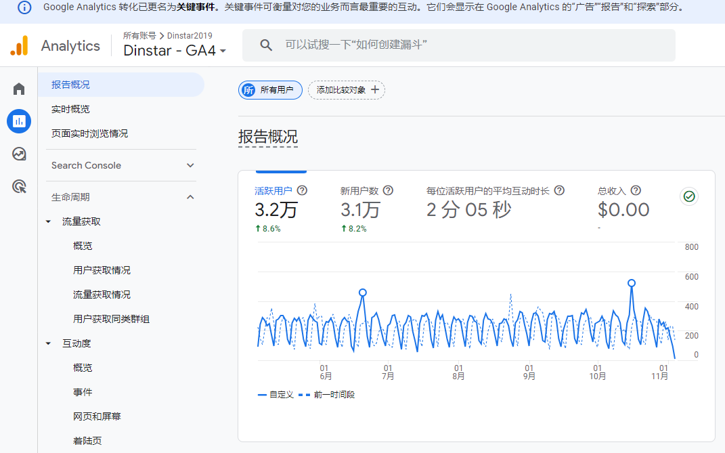
Task: Select the 总收入 metric tab
Action: click(611, 191)
